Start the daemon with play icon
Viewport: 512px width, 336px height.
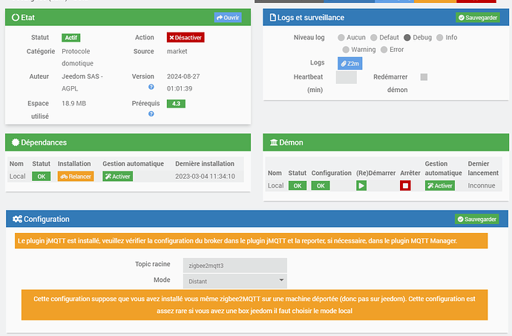361,185
